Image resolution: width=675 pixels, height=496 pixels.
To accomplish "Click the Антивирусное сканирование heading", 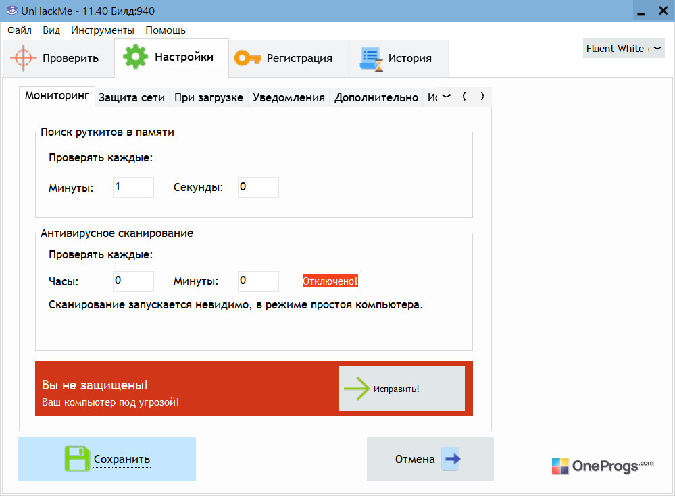I will point(117,233).
